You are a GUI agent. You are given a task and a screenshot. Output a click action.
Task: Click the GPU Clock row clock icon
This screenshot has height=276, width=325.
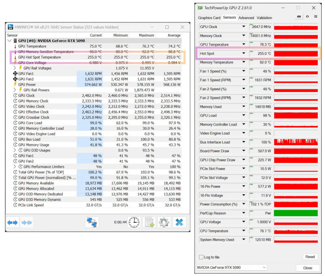pyautogui.click(x=15, y=96)
